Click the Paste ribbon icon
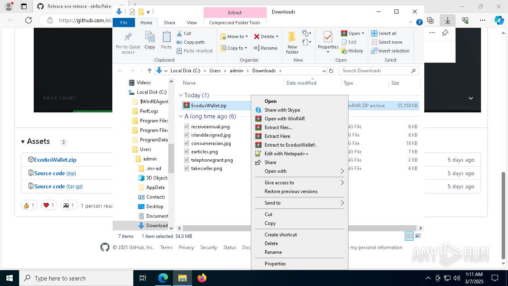Screen dimensions: 508x286 166,40
